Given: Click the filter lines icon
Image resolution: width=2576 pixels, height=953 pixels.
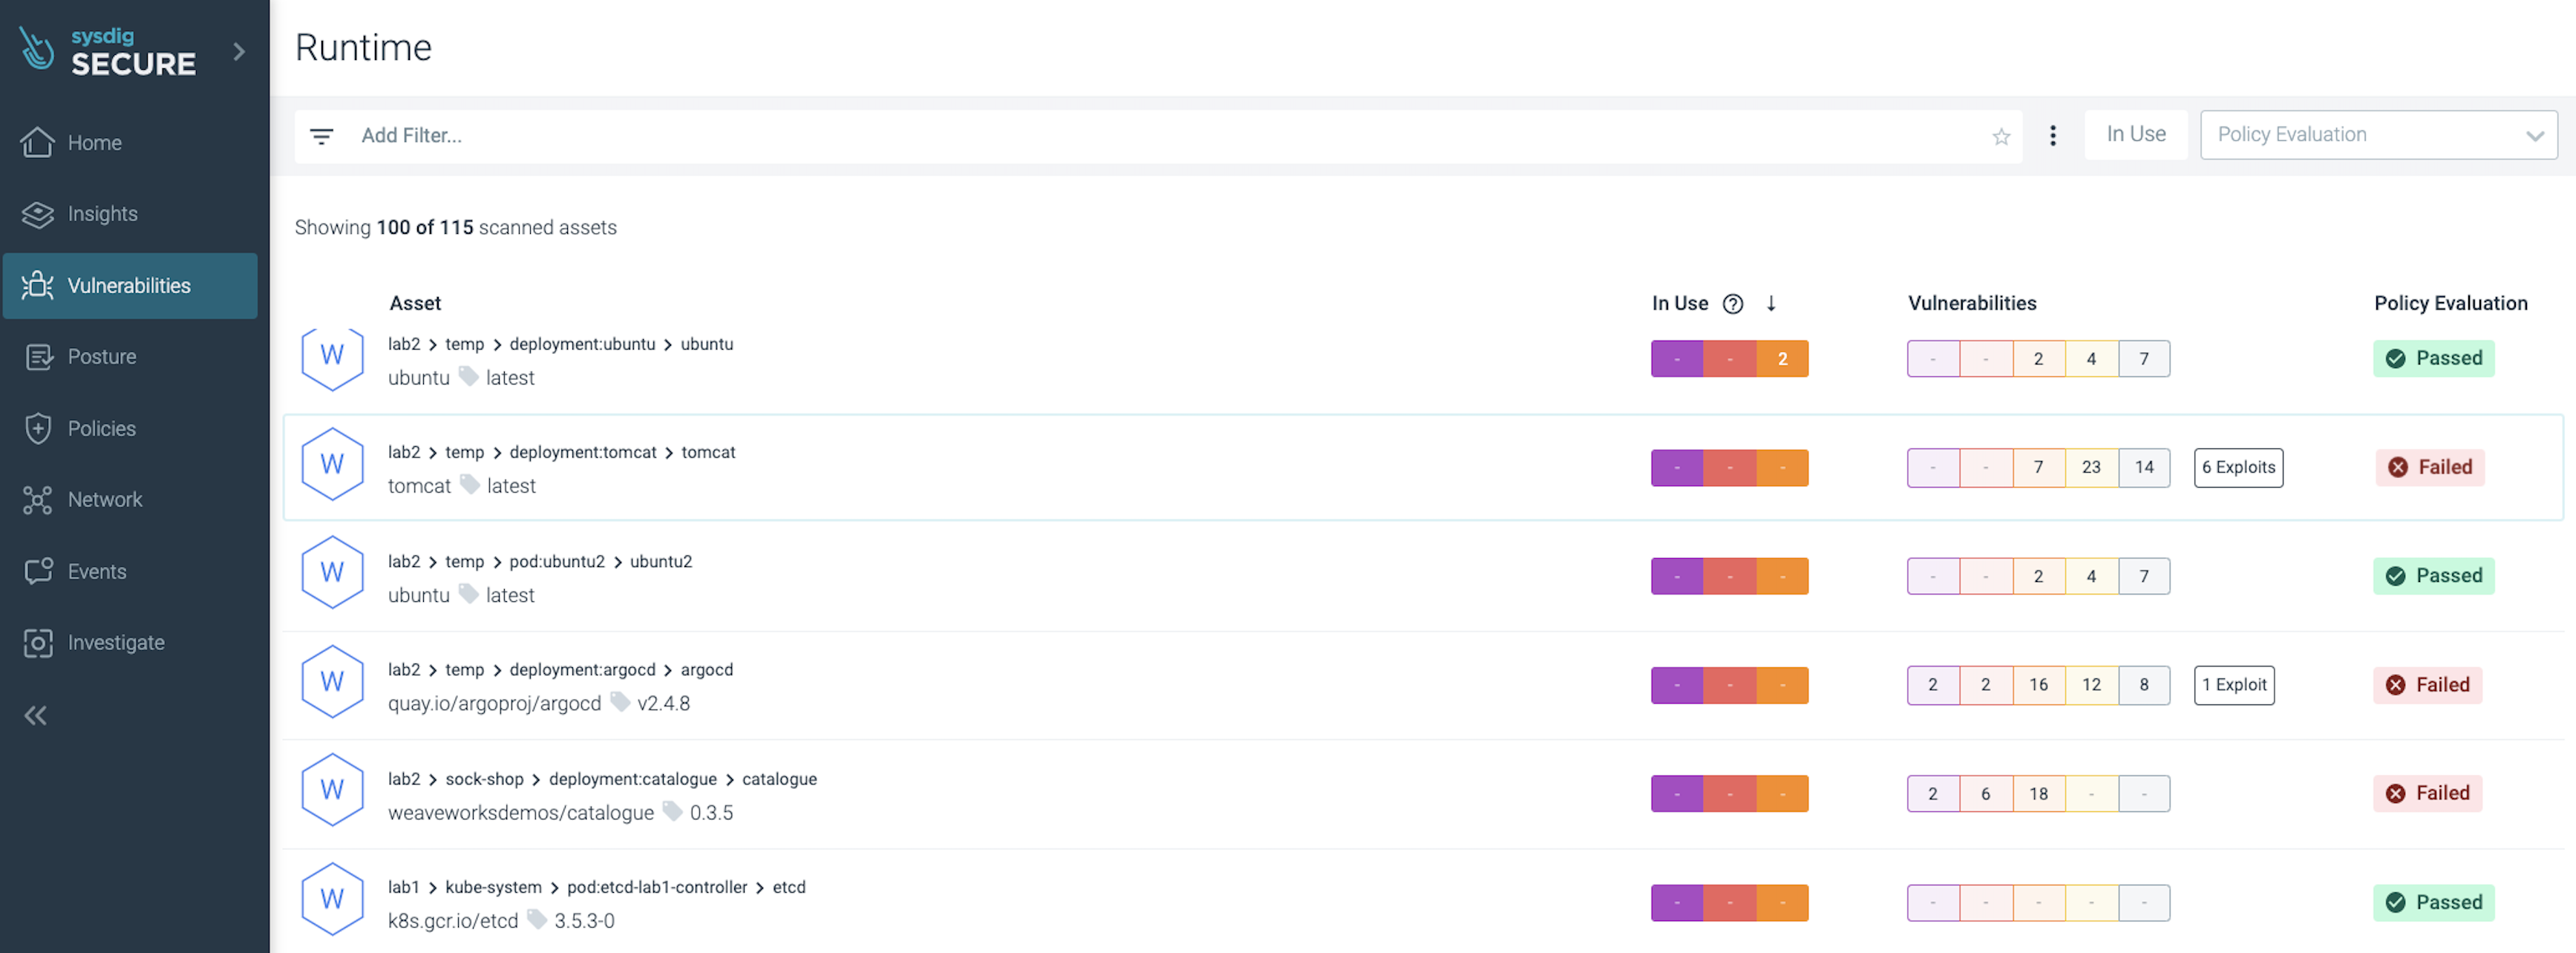Looking at the screenshot, I should [x=321, y=136].
